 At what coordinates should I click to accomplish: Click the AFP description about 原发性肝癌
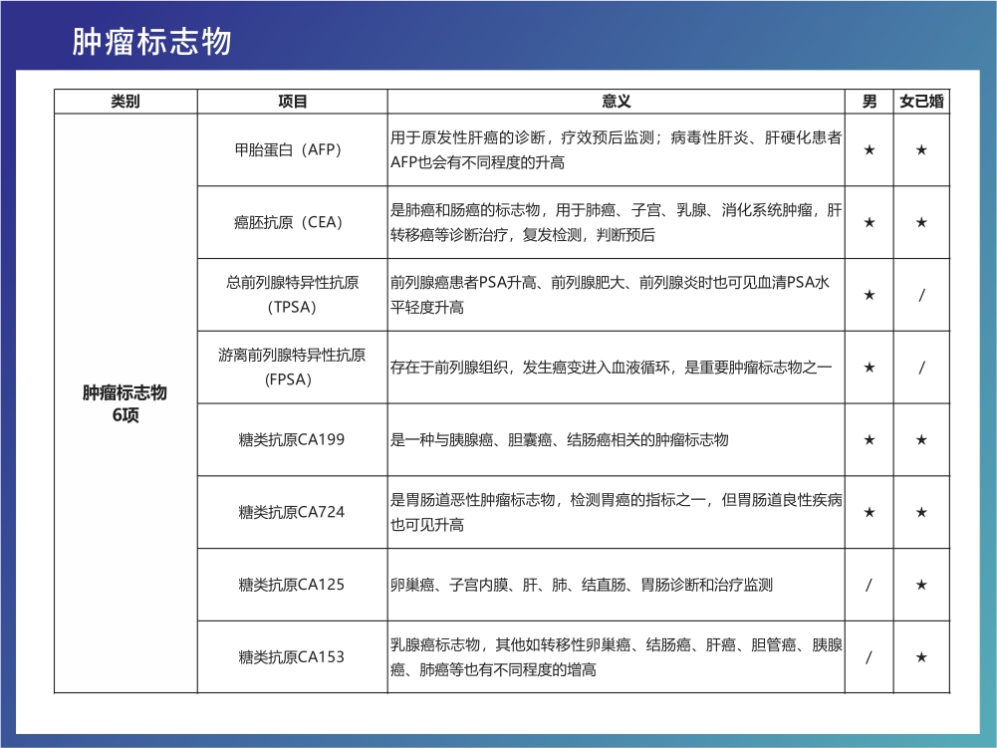616,150
